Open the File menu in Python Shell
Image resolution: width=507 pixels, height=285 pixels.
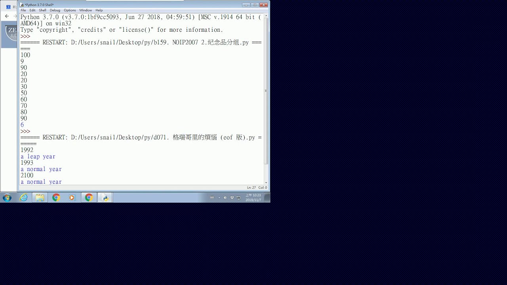tap(23, 10)
